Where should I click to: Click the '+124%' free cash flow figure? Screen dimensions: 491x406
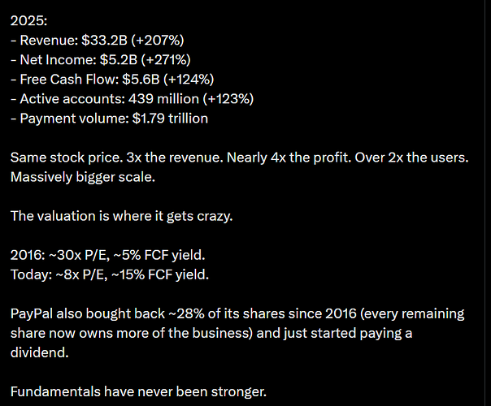pyautogui.click(x=189, y=80)
